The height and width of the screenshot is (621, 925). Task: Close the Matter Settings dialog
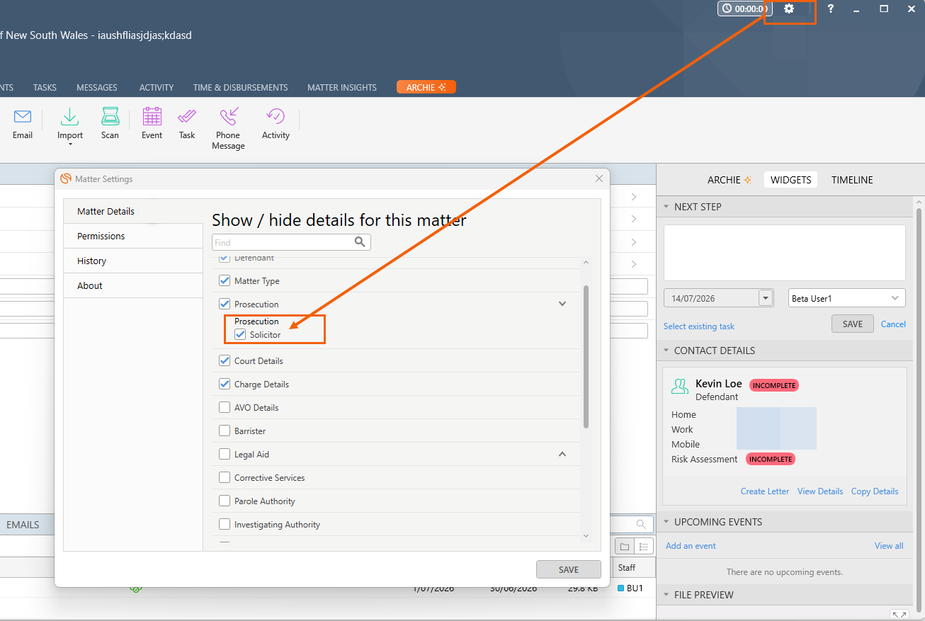coord(599,179)
